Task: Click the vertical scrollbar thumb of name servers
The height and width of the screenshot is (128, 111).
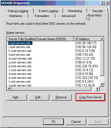Action: [x=102, y=58]
